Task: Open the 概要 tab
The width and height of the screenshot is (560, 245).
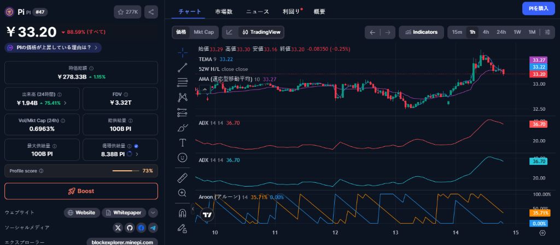Action: [x=319, y=11]
